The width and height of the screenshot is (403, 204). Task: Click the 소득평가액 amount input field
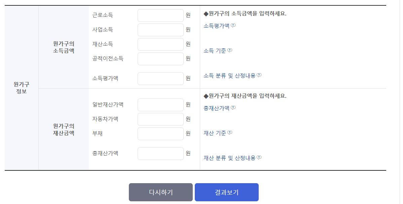[x=160, y=78]
